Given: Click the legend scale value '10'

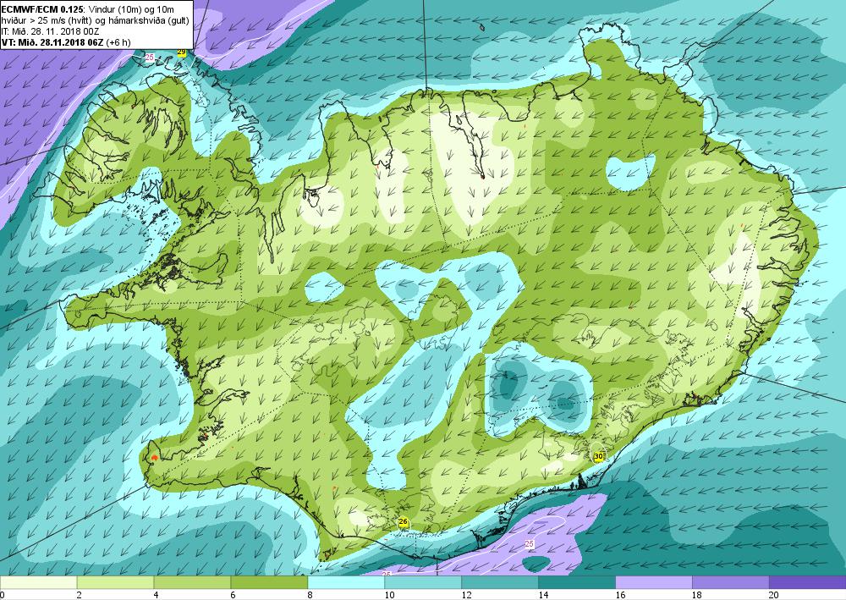Looking at the screenshot, I should [x=389, y=595].
